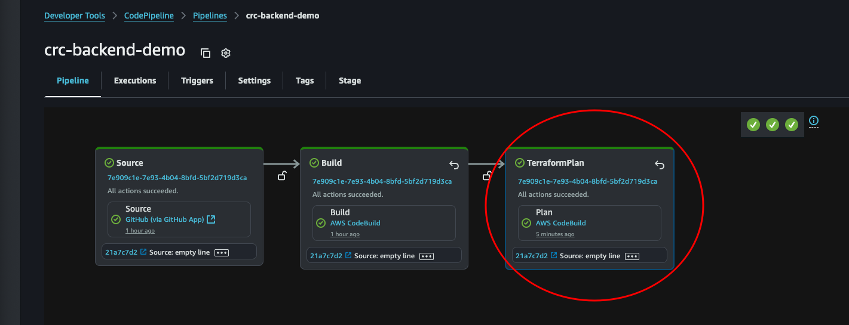This screenshot has height=325, width=849.
Task: Open external link icon next to GitHub source
Action: coord(211,219)
